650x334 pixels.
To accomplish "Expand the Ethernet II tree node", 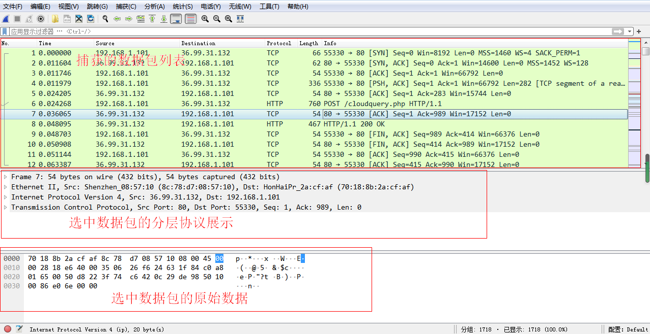I will (6, 187).
